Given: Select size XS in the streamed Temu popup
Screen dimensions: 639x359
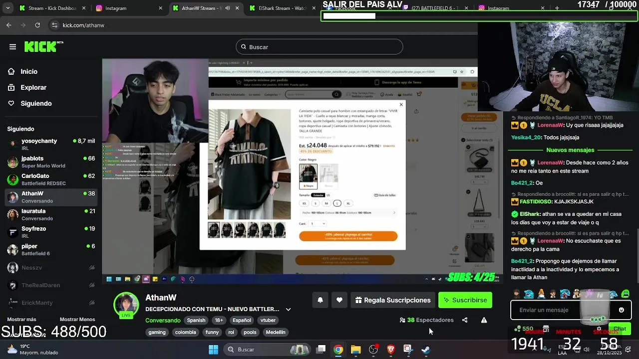Looking at the screenshot, I should (304, 203).
